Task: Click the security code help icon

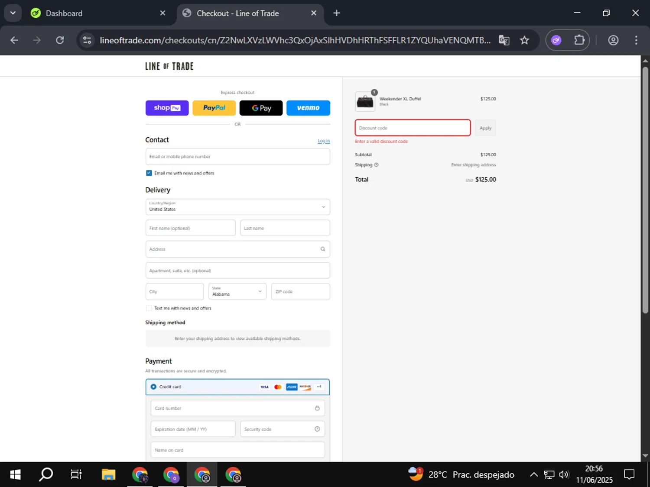Action: (x=317, y=429)
